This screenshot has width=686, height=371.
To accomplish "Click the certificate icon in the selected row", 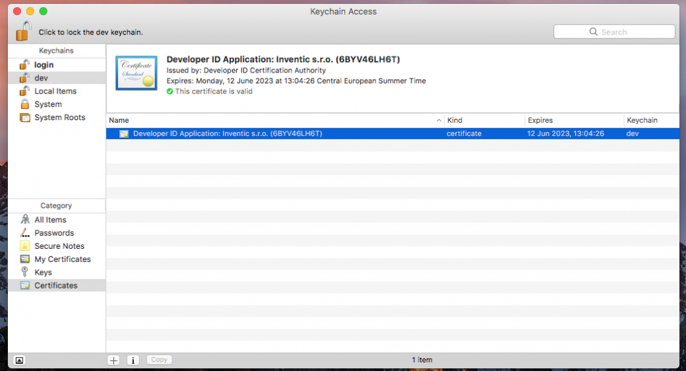I will (x=124, y=133).
